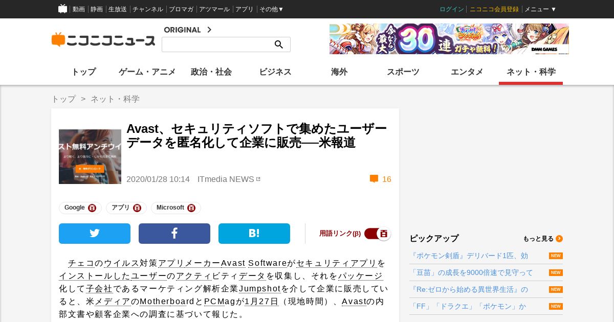Screen dimensions: 614x322
Task: Open the article thumbnail image
Action: pyautogui.click(x=90, y=156)
